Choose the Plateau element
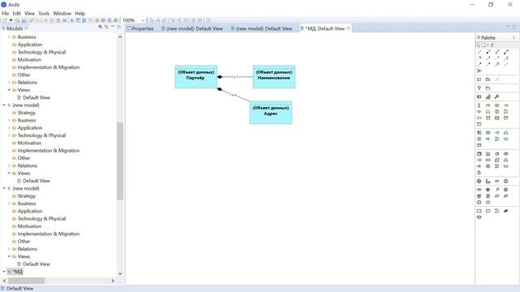This screenshot has height=292, width=520. click(506, 211)
